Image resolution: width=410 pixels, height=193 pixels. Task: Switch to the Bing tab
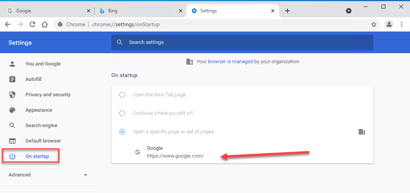coord(141,11)
